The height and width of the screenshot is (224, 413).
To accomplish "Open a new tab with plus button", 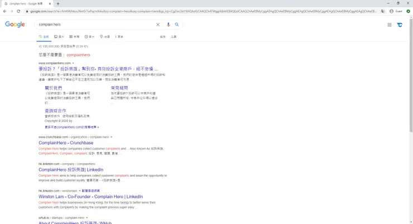I will pyautogui.click(x=58, y=4).
